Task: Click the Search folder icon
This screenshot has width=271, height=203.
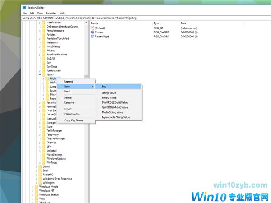Action: (43, 74)
